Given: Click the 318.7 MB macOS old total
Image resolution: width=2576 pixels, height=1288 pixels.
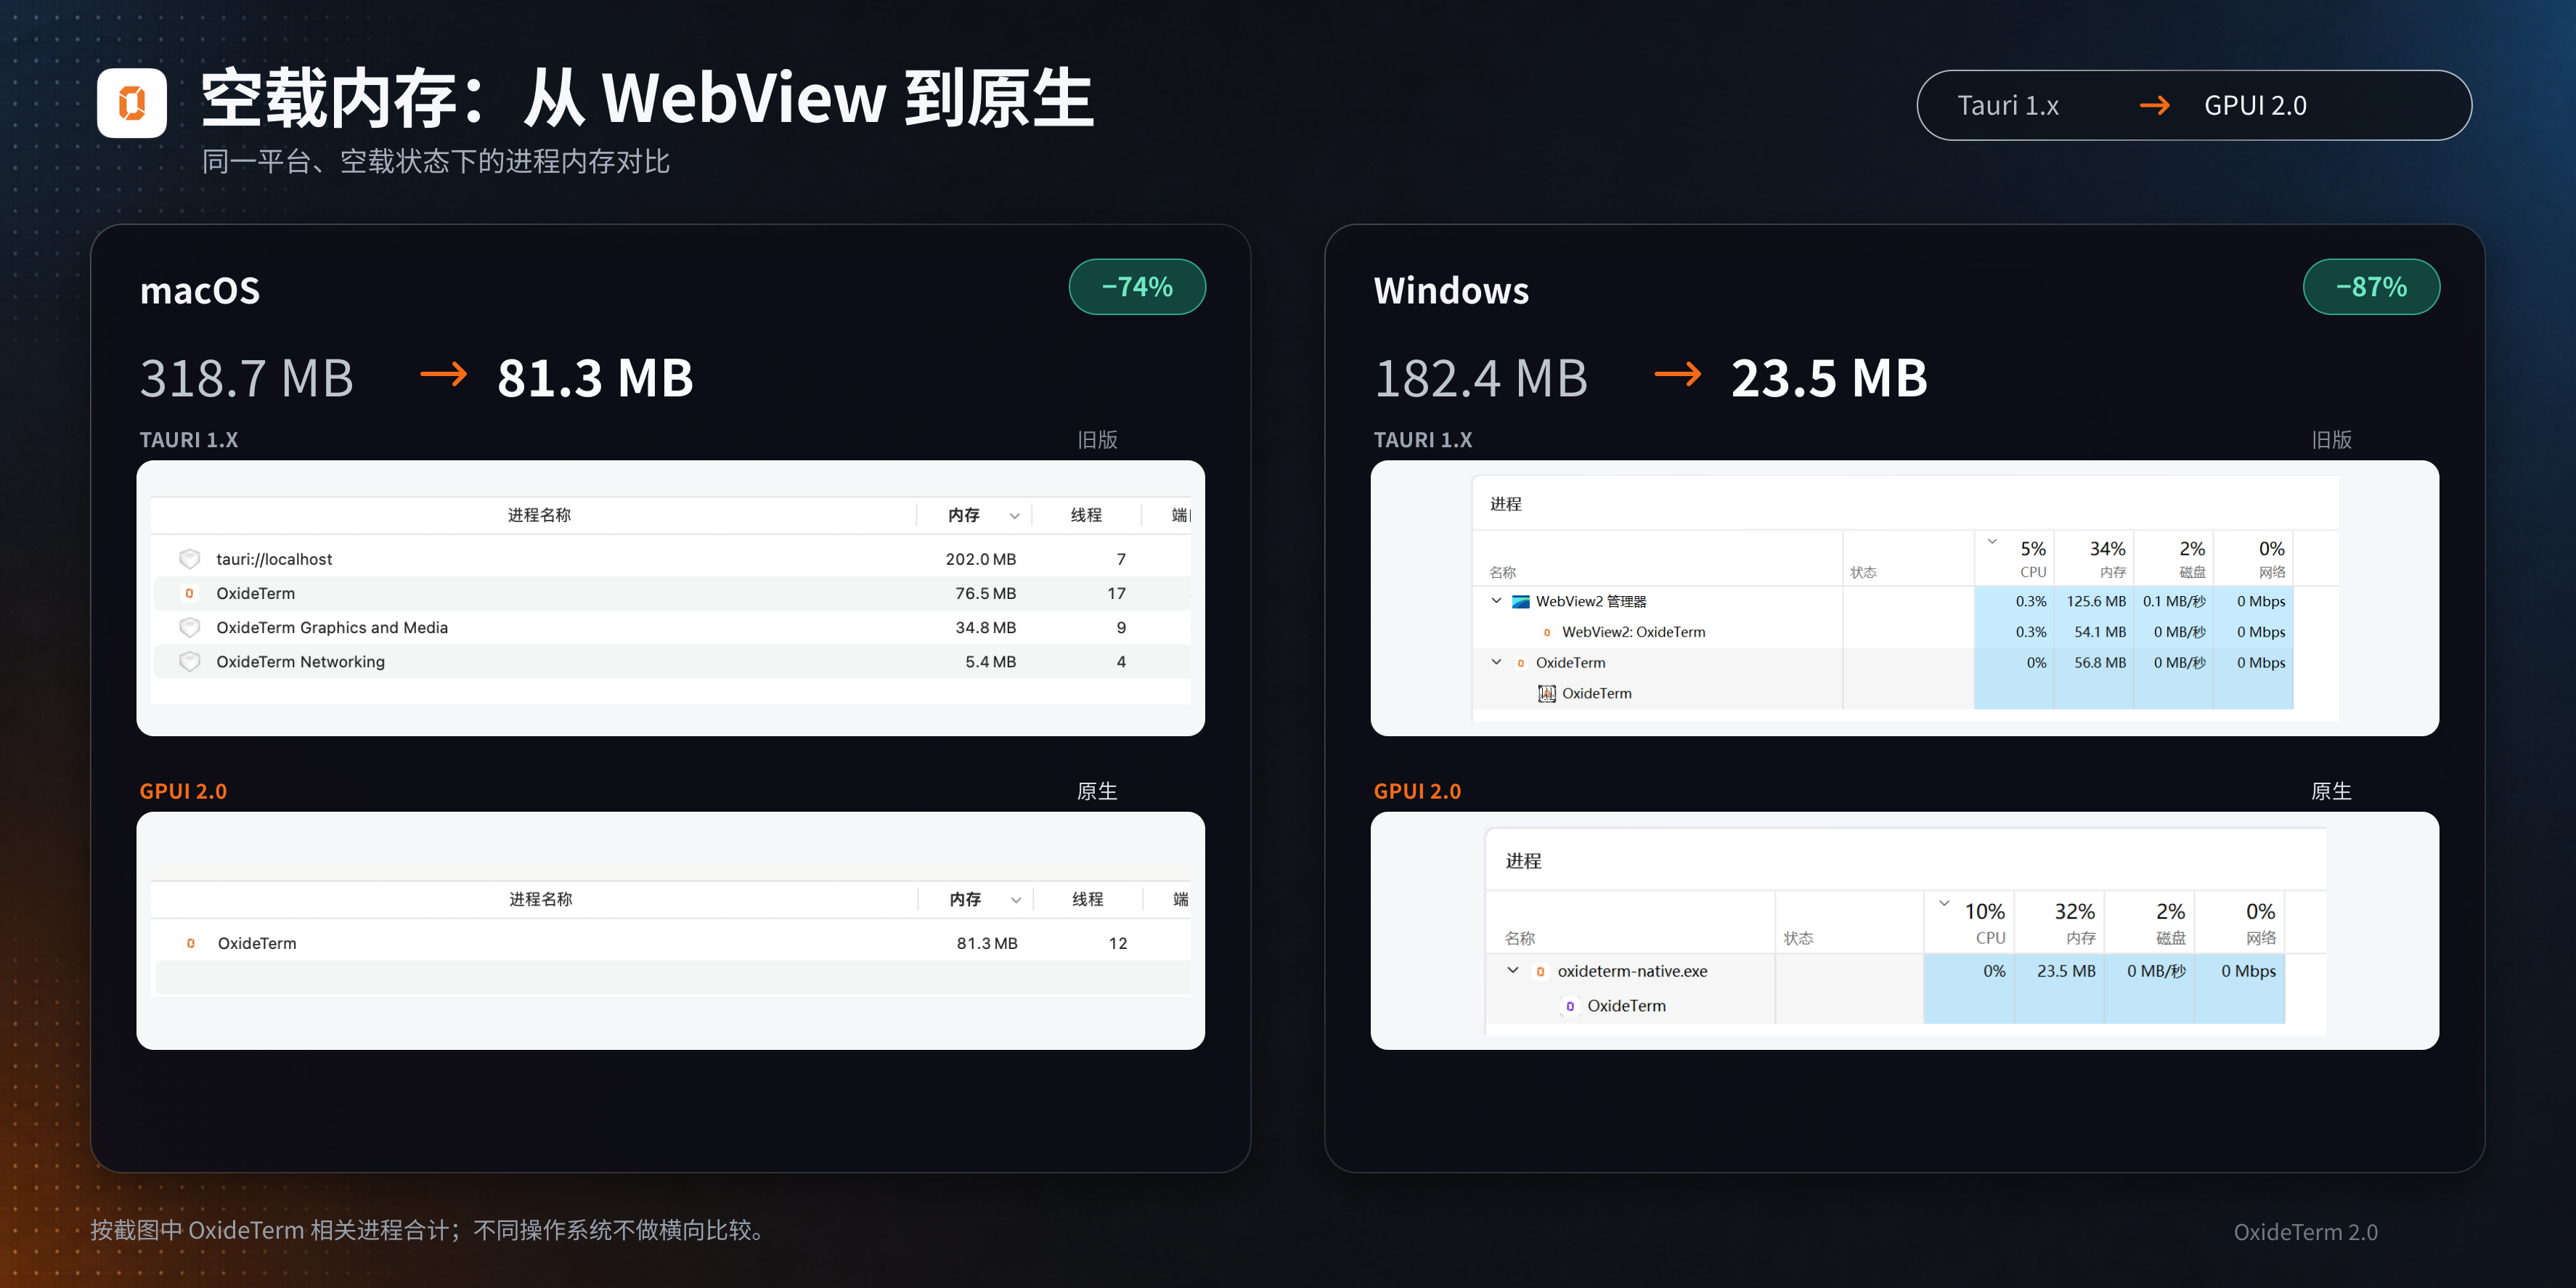Looking at the screenshot, I should 247,378.
